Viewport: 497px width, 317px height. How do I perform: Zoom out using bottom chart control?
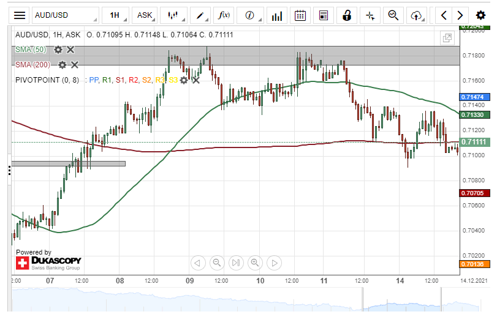(216, 263)
